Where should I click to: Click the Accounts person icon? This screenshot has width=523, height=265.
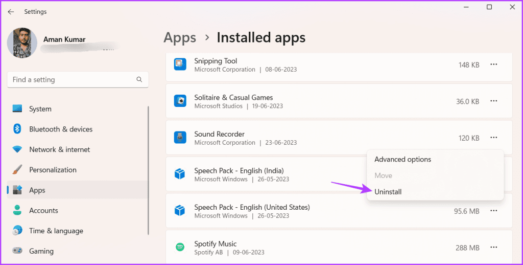pos(17,210)
